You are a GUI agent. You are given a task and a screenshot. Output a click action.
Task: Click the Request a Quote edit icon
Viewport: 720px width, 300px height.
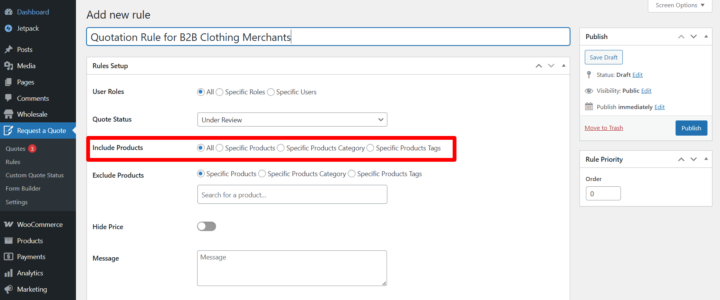pos(8,131)
